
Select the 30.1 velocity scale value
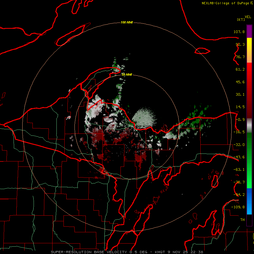240,95
